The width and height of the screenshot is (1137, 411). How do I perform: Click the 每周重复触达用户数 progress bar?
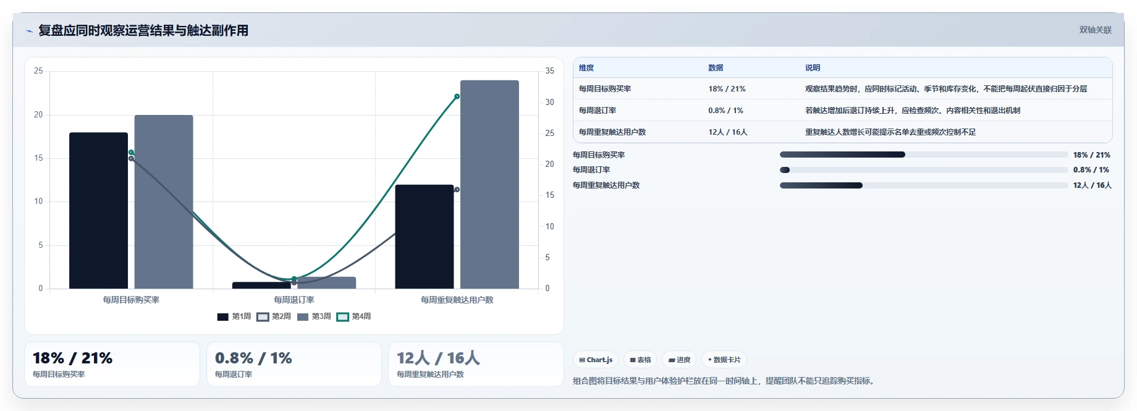click(x=924, y=185)
